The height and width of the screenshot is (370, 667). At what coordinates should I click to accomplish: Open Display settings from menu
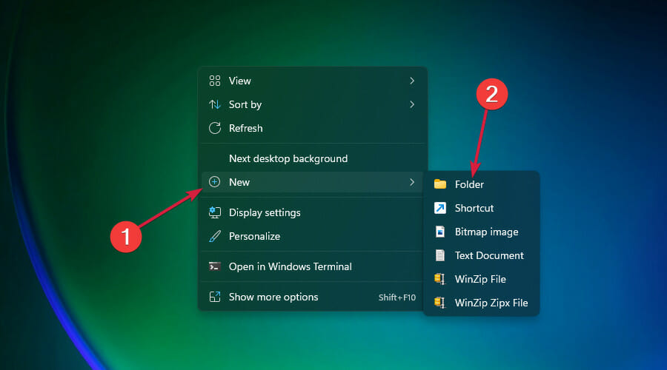point(313,212)
